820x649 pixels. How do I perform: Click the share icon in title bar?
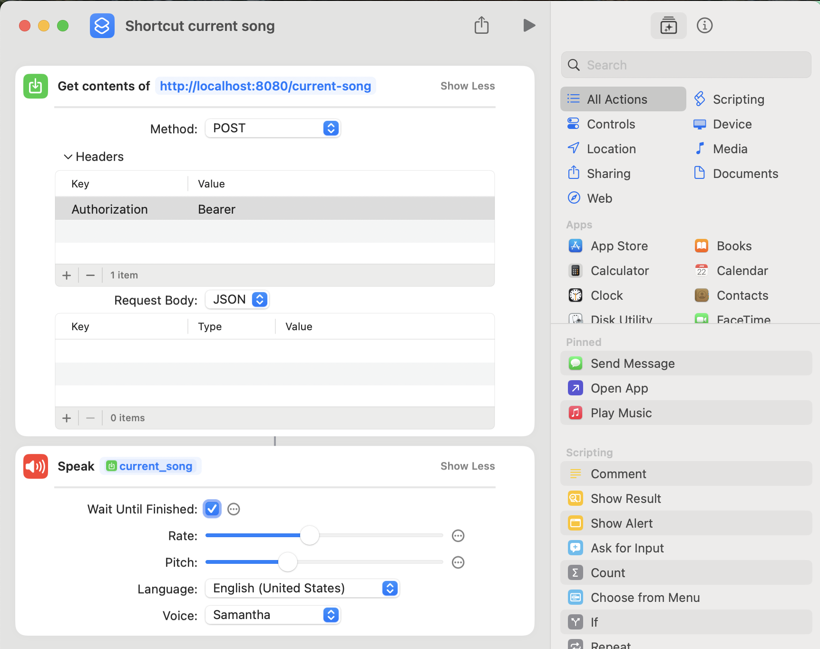(481, 25)
